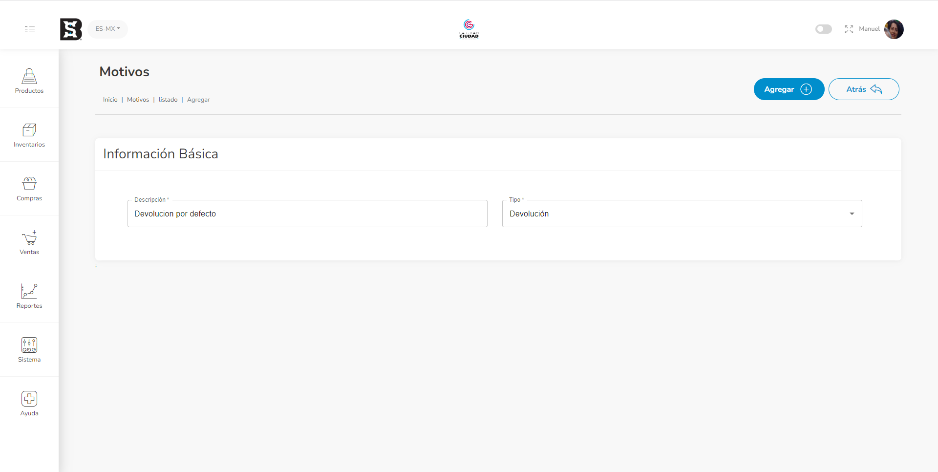Click the Manuel username label
Image resolution: width=938 pixels, height=472 pixels.
click(x=869, y=29)
